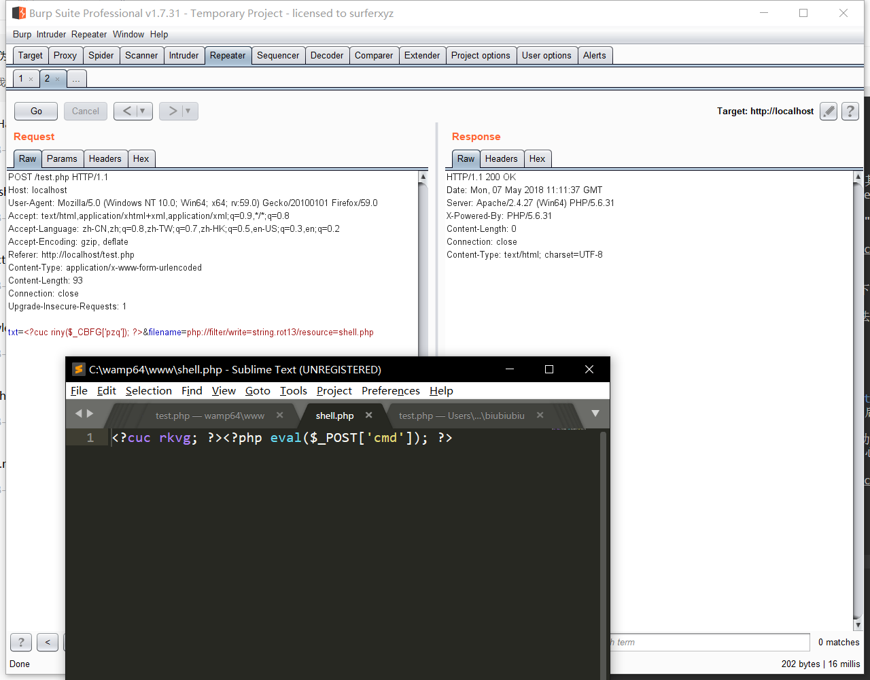Screen dimensions: 870x680
Task: Open the Burp menu
Action: (22, 34)
